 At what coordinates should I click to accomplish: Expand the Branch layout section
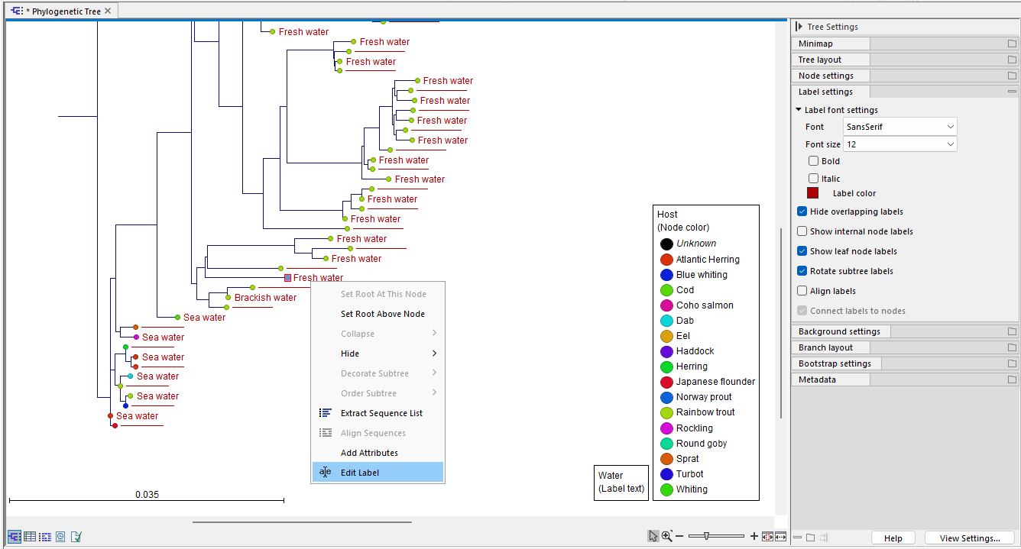[825, 347]
